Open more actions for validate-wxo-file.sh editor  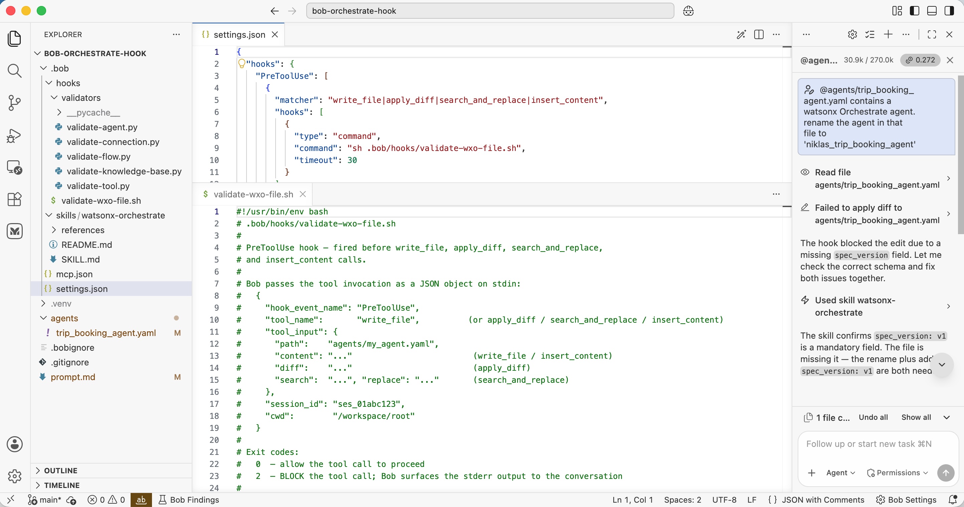tap(777, 194)
